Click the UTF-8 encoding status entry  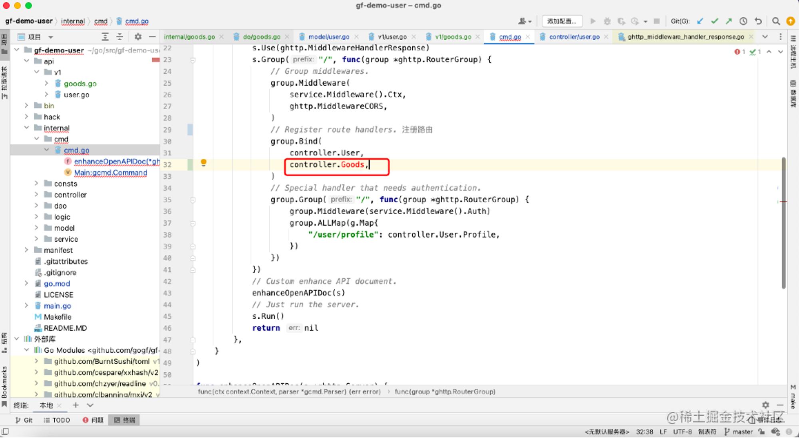click(x=682, y=432)
